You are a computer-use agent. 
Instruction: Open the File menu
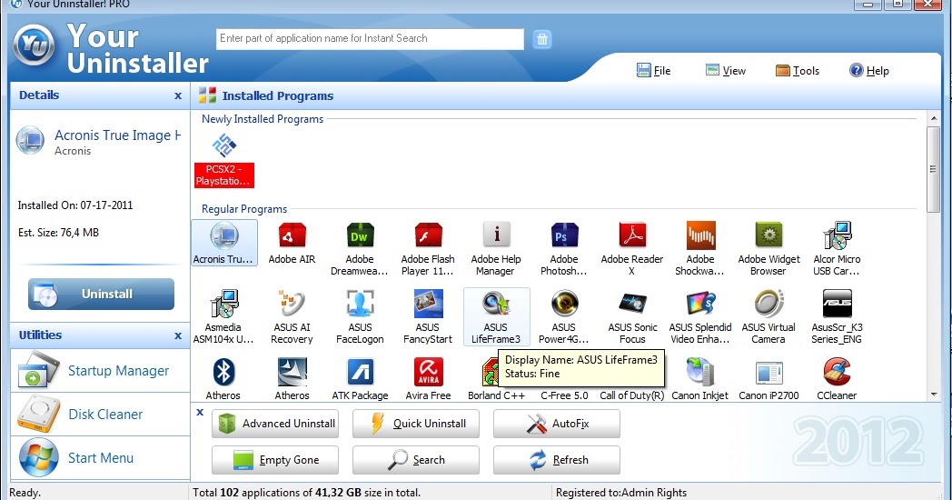653,71
